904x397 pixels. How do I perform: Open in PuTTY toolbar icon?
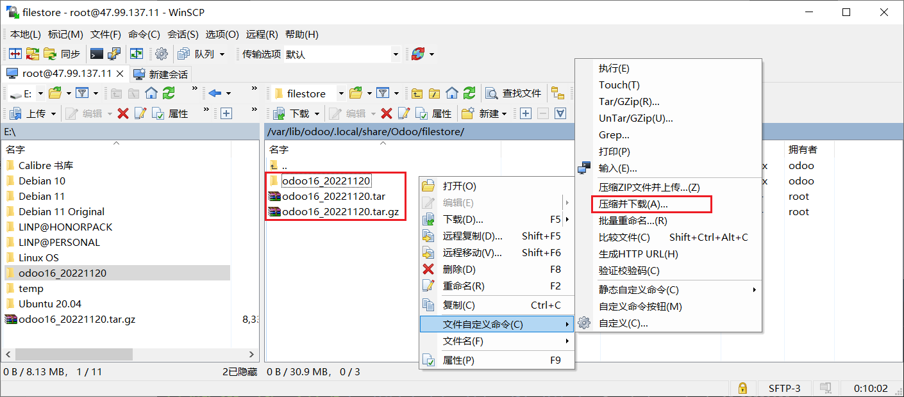[113, 54]
